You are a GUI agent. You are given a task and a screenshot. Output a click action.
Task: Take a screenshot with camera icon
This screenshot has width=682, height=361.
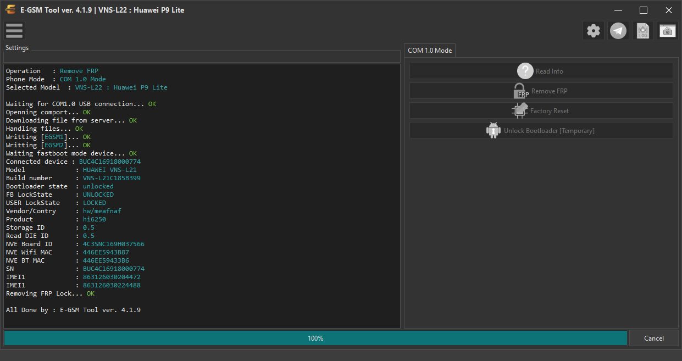coord(668,31)
